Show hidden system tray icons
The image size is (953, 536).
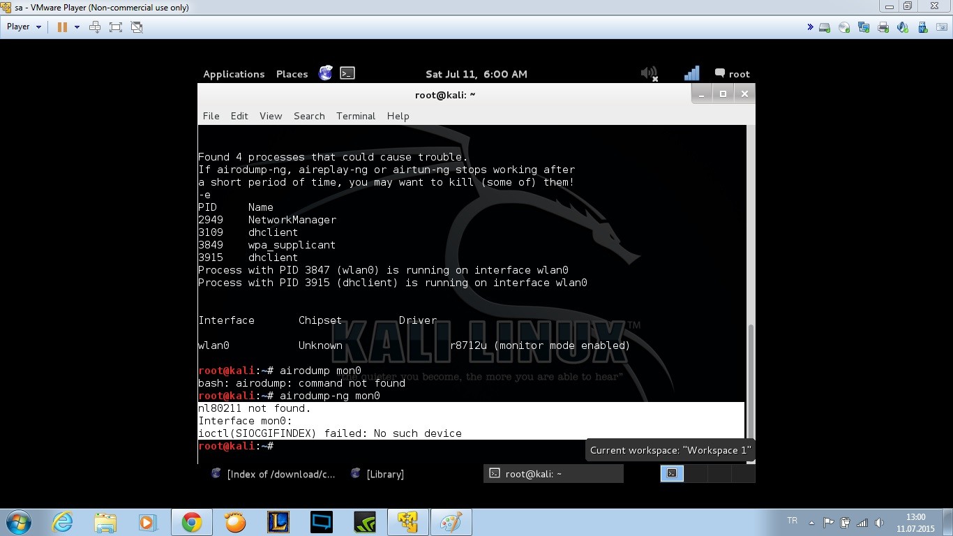(x=811, y=523)
